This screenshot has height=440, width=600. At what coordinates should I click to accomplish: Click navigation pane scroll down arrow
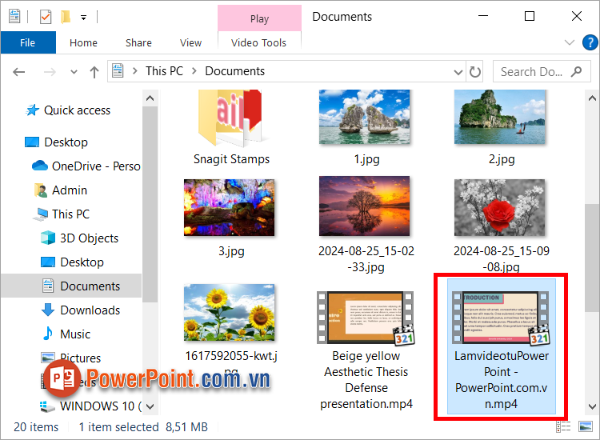tap(150, 406)
